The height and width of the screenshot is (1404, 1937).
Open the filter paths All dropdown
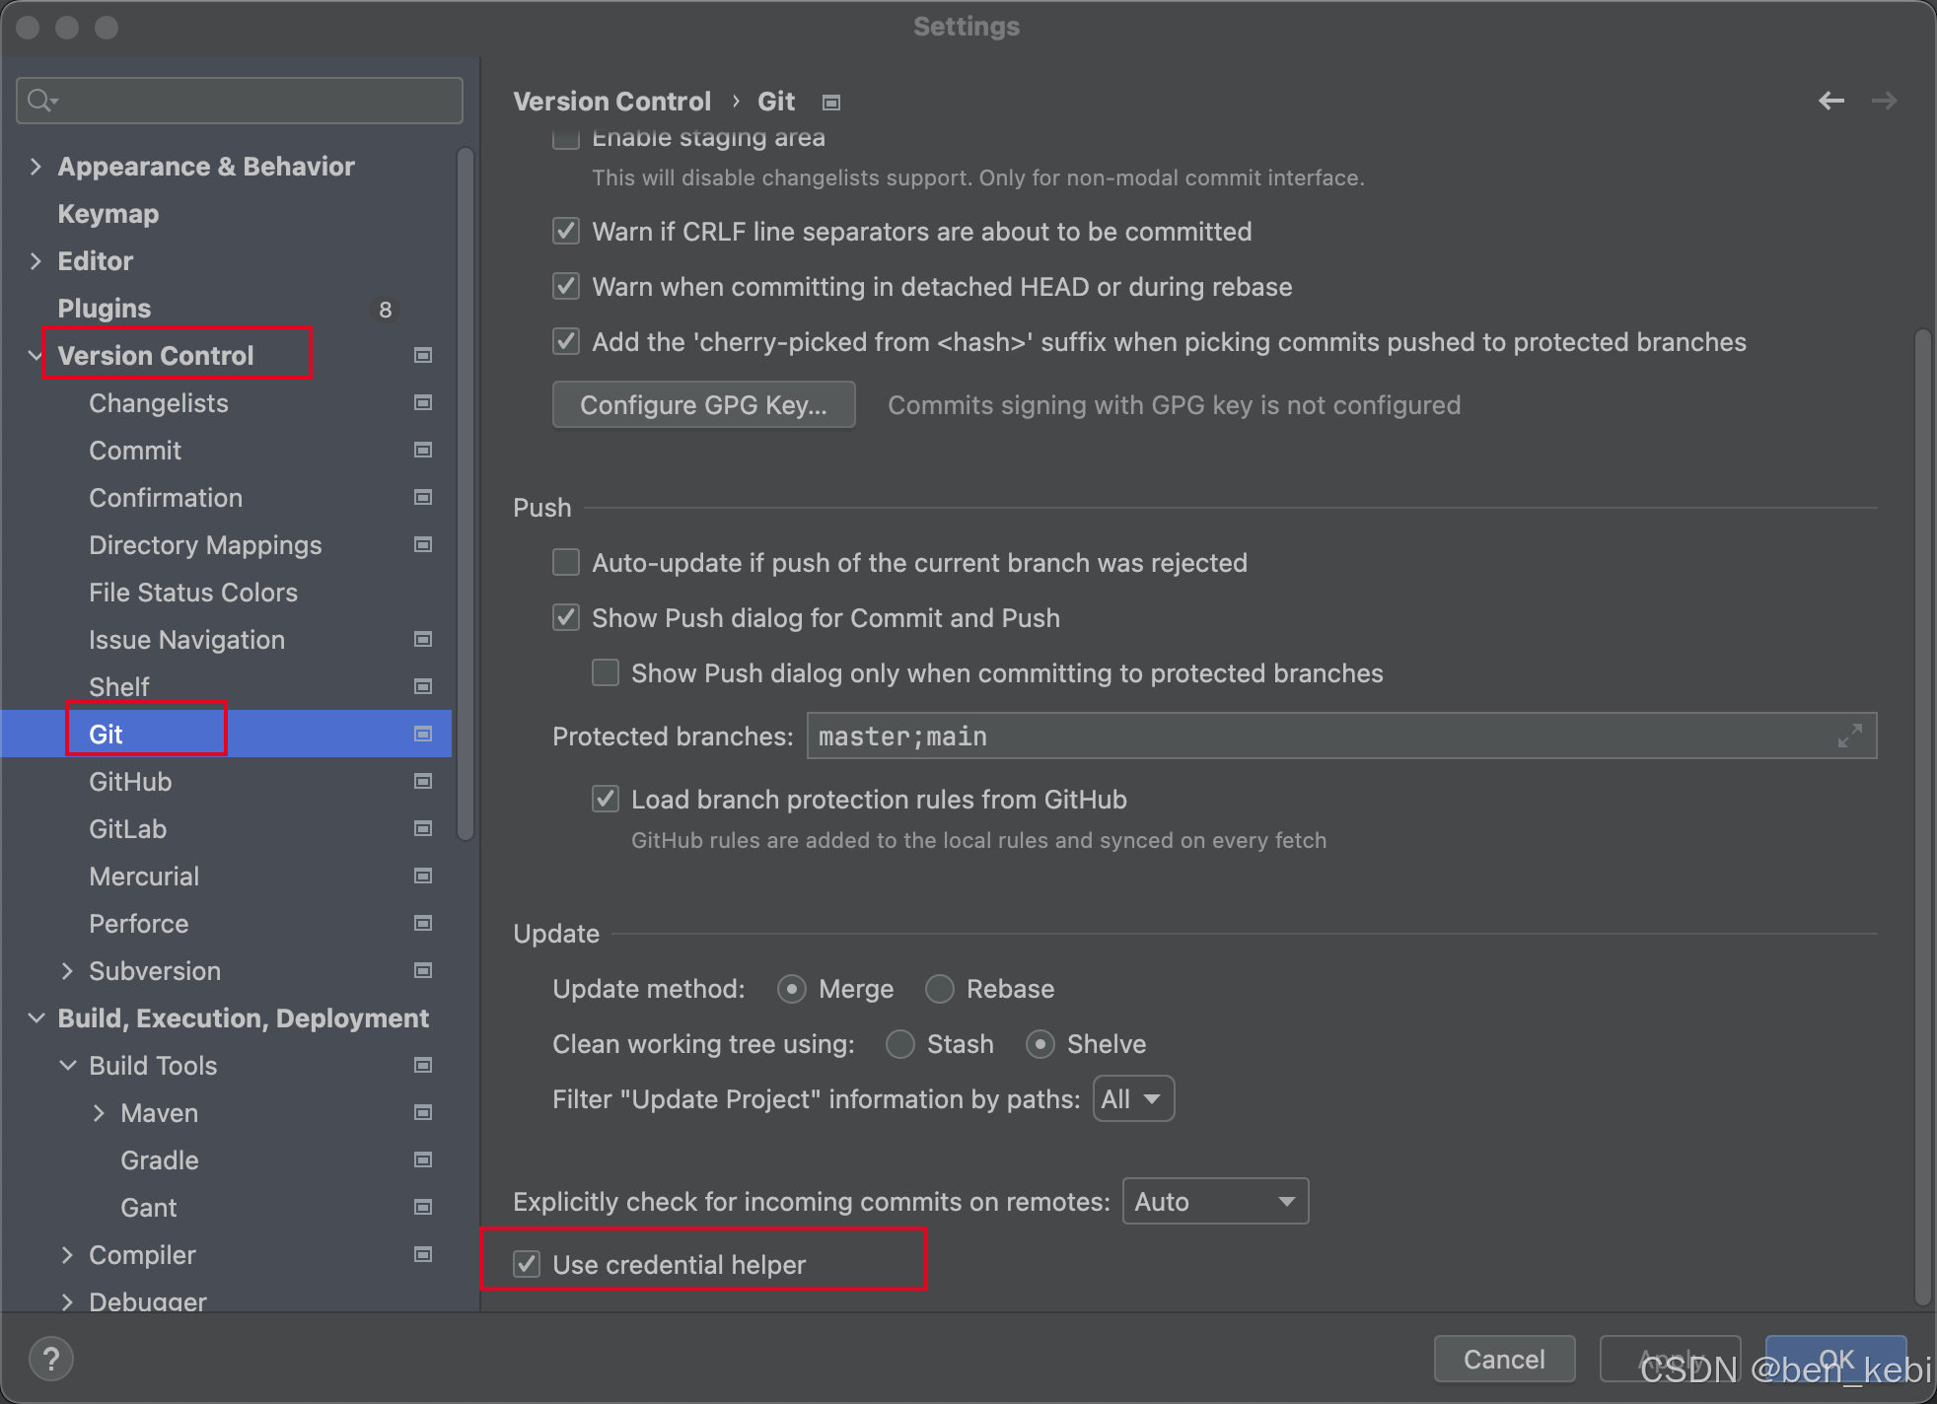[x=1132, y=1098]
